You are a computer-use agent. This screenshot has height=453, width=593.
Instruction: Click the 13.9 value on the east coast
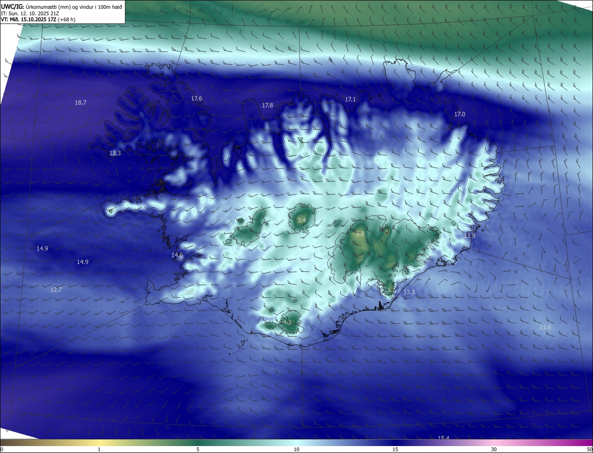469,235
